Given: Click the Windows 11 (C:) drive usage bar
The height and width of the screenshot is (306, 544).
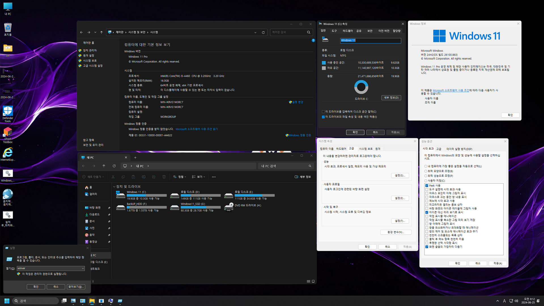Looking at the screenshot, I should 146,195.
